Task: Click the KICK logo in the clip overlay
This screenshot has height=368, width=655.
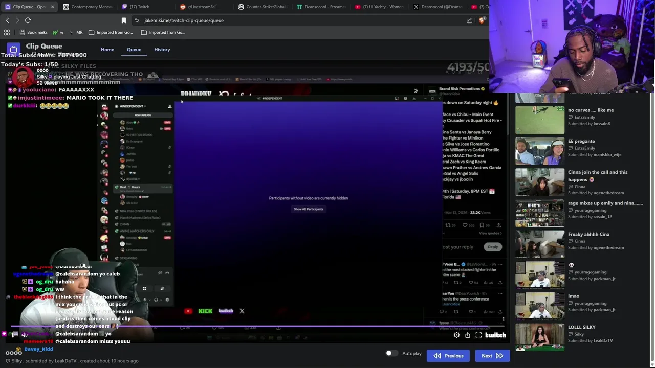Action: (205, 311)
